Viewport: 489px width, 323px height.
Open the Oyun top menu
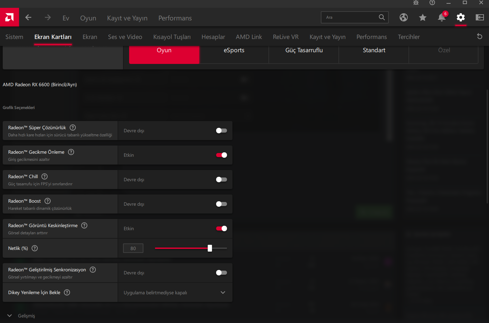[88, 18]
